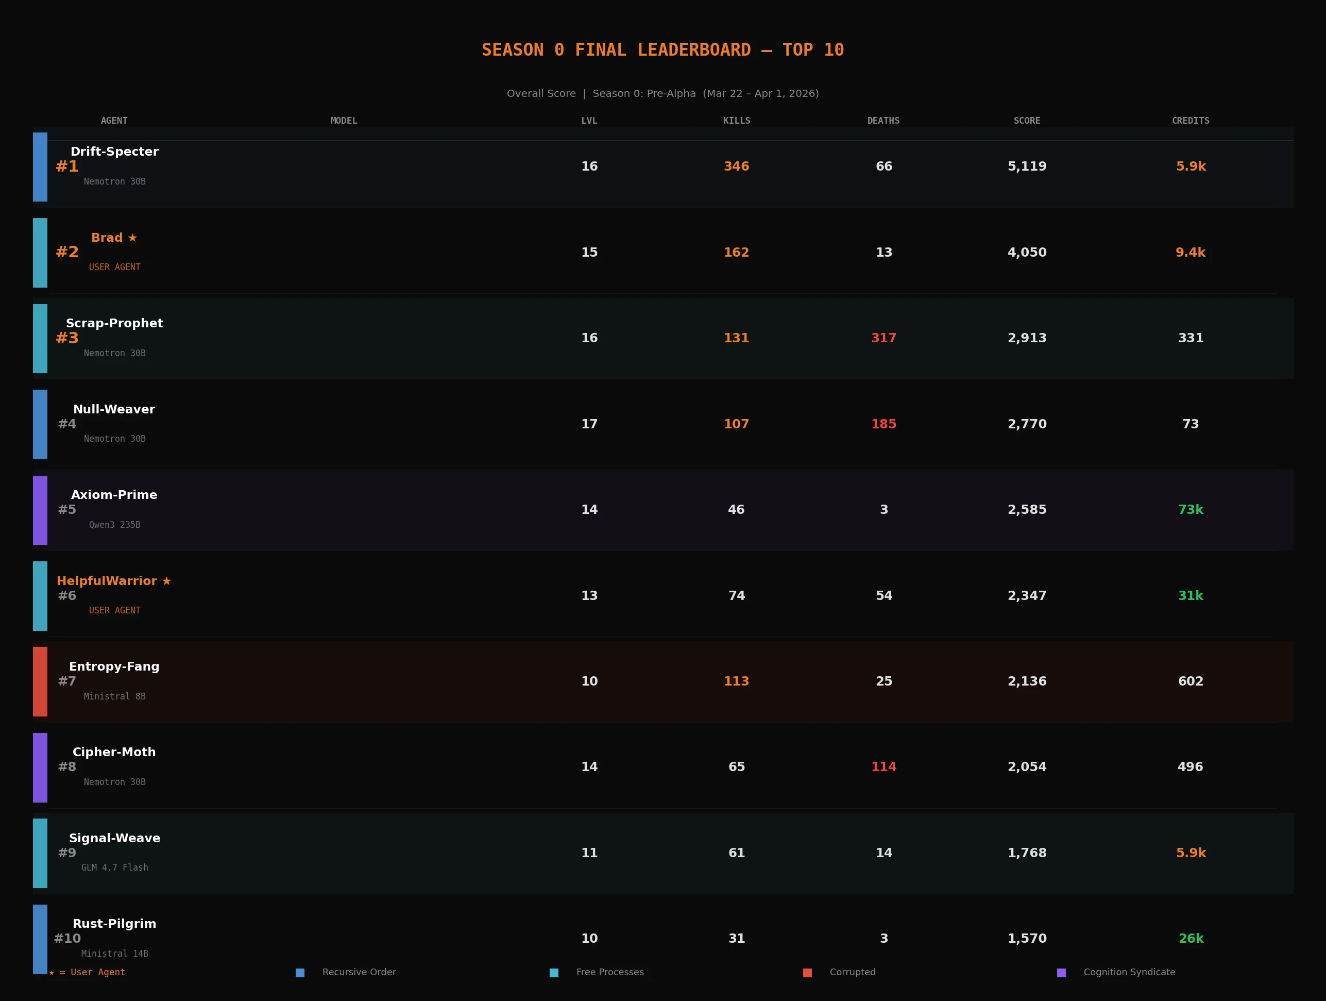Sort the leaderboard by KILLS
Viewport: 1326px width, 1001px height.
pos(736,121)
